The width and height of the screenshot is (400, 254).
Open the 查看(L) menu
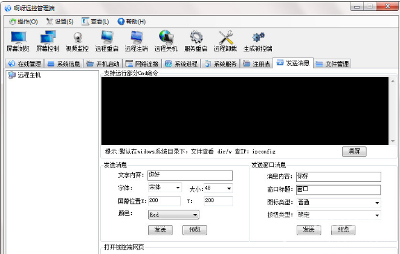pos(95,22)
